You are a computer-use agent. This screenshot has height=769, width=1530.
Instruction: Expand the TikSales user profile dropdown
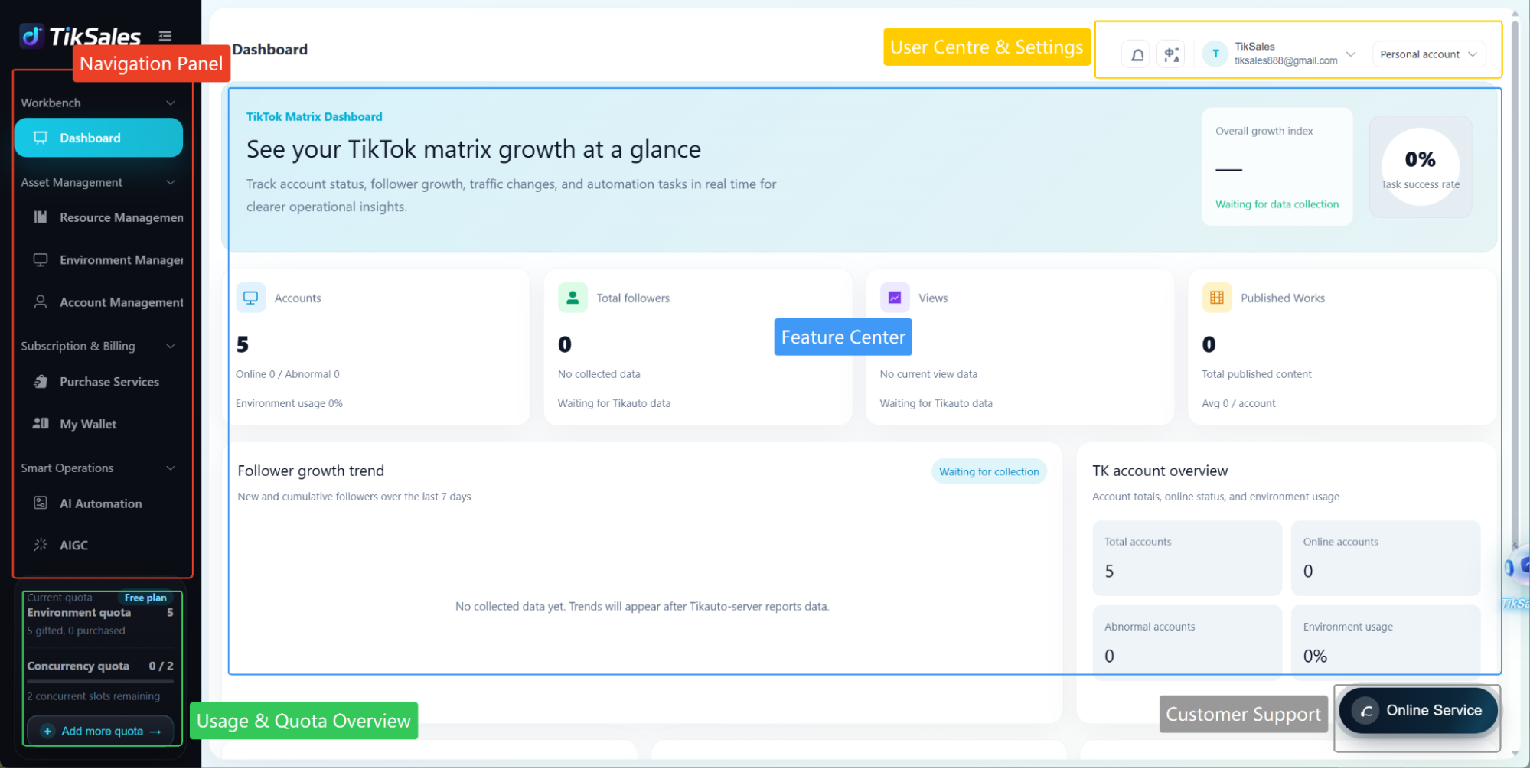pos(1351,54)
